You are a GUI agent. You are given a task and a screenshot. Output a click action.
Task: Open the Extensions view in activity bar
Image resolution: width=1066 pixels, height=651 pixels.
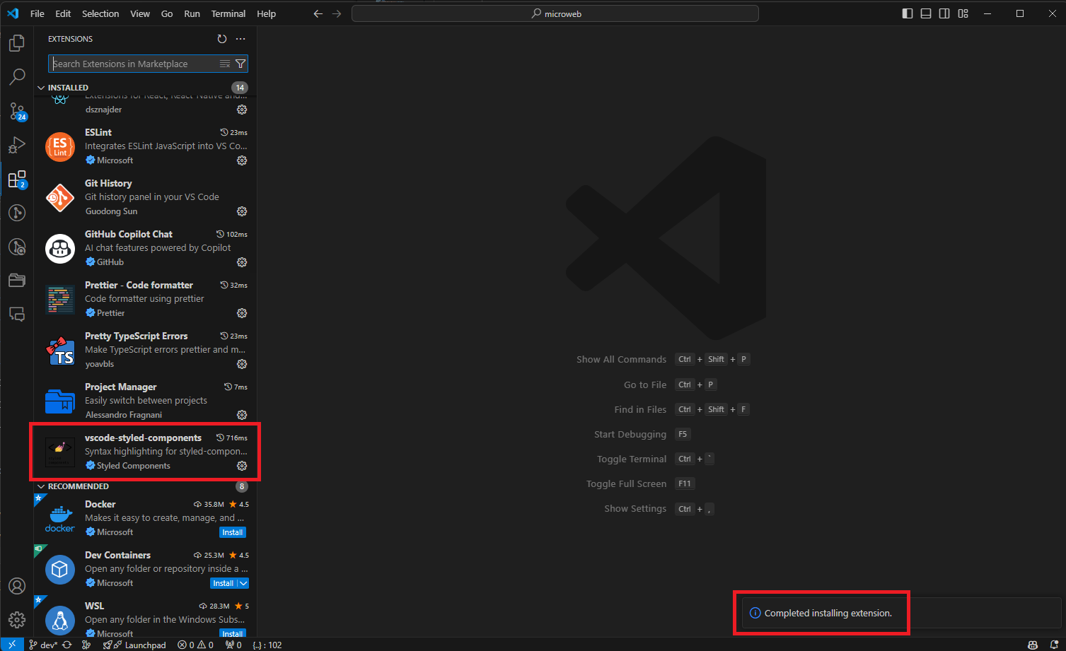point(17,180)
